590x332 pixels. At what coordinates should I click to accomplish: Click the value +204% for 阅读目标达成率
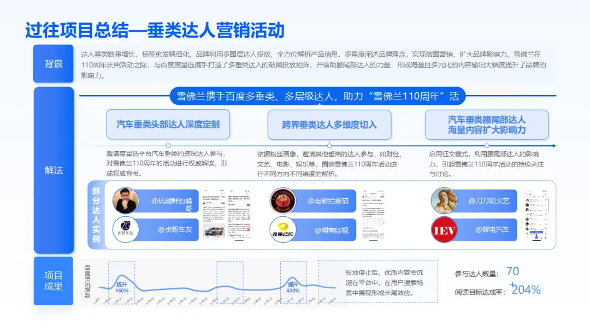[x=526, y=289]
